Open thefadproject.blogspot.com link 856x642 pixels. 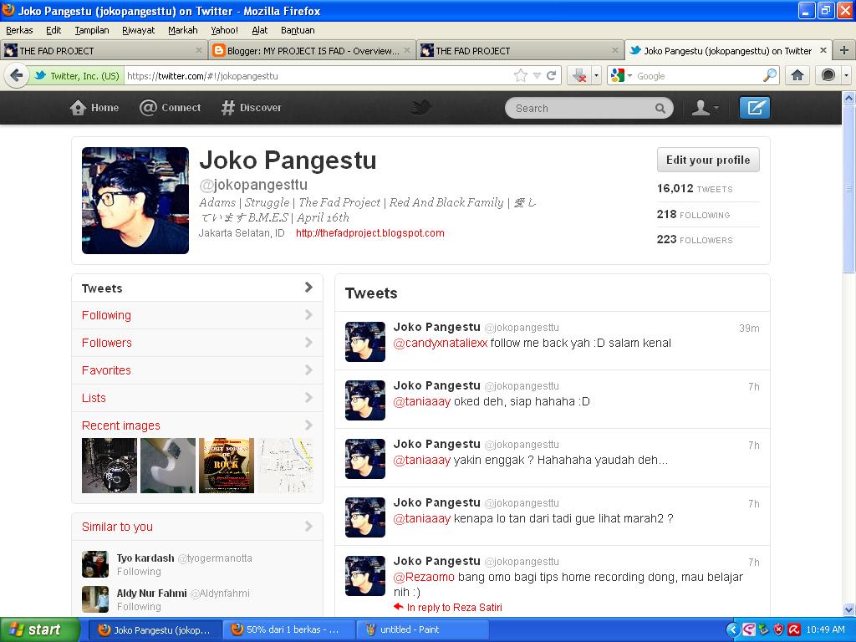370,233
